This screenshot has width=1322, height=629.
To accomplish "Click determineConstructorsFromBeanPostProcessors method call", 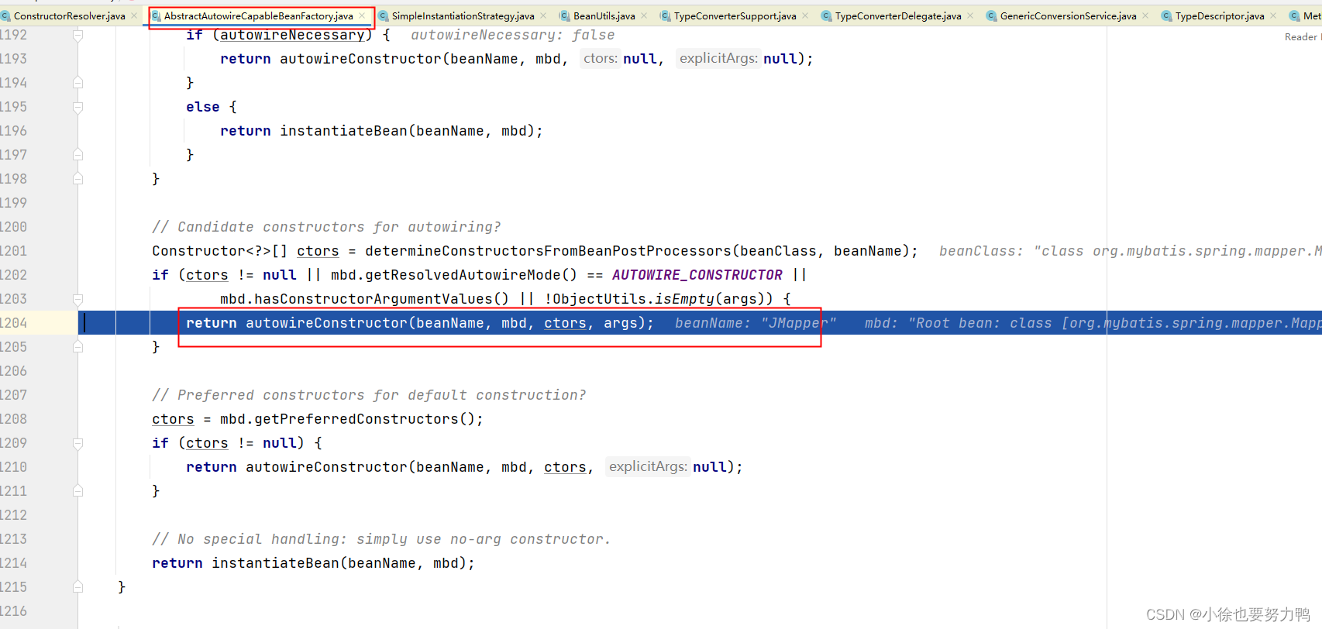I will pos(548,251).
